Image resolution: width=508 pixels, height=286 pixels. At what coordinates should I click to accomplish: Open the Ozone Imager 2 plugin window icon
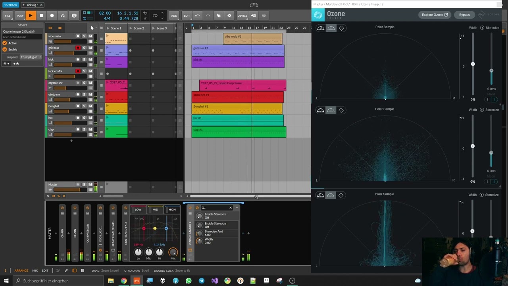(190, 251)
